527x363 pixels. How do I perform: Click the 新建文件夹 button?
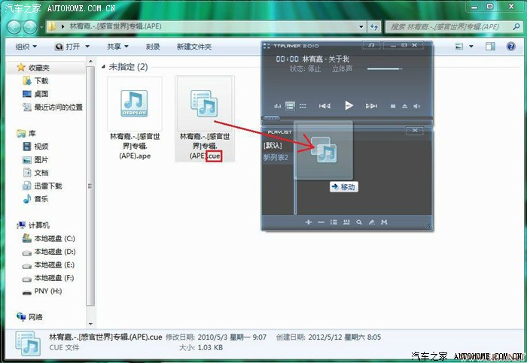click(x=194, y=47)
